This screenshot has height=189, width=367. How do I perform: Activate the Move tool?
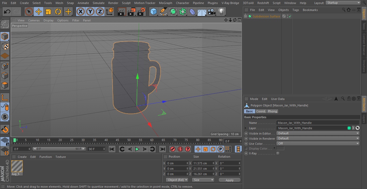(39, 12)
